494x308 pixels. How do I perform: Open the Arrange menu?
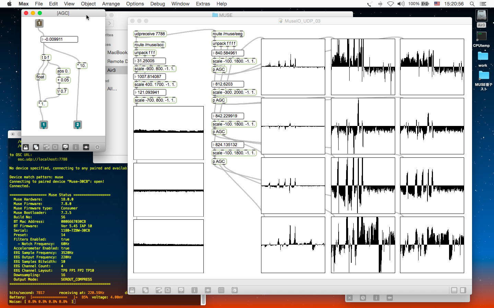point(111,4)
